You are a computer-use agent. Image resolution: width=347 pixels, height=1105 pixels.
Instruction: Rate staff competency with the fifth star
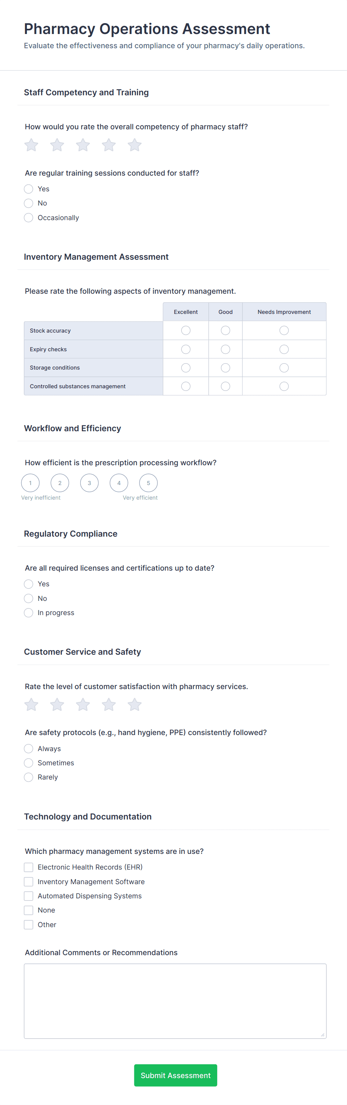click(x=135, y=145)
